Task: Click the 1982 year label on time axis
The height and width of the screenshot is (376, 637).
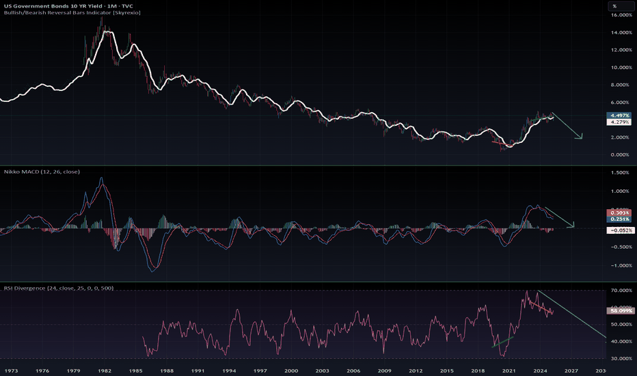Action: pyautogui.click(x=105, y=371)
